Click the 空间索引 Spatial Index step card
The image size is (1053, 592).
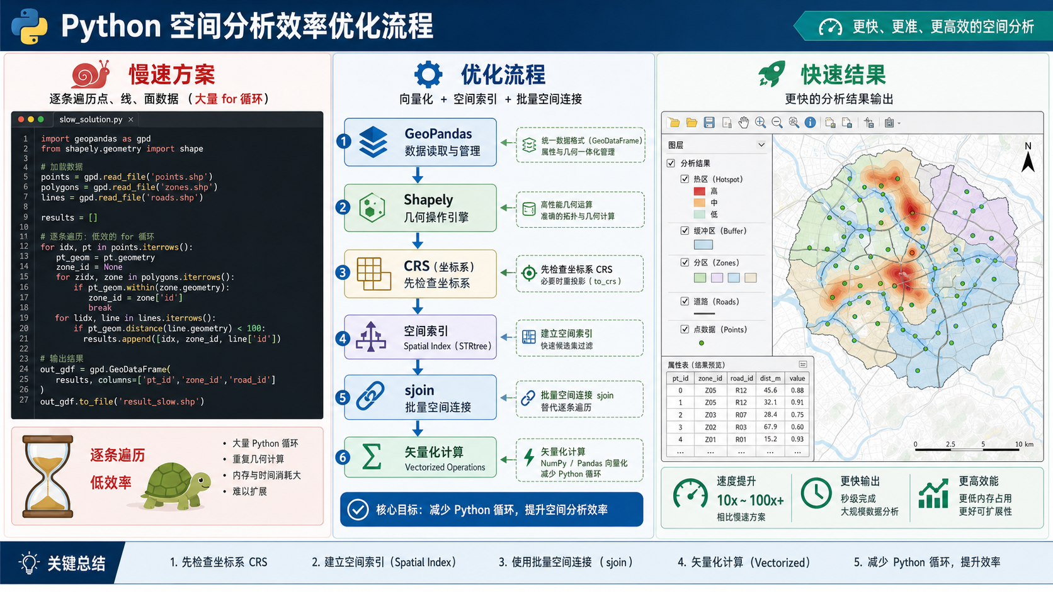(420, 337)
